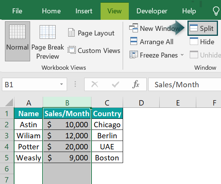Open Custom Views dialog
Viewport: 221px width, 184px height.
(94, 50)
